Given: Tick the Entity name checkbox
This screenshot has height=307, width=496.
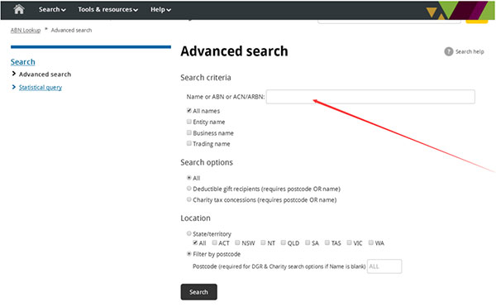Looking at the screenshot, I should coord(189,121).
